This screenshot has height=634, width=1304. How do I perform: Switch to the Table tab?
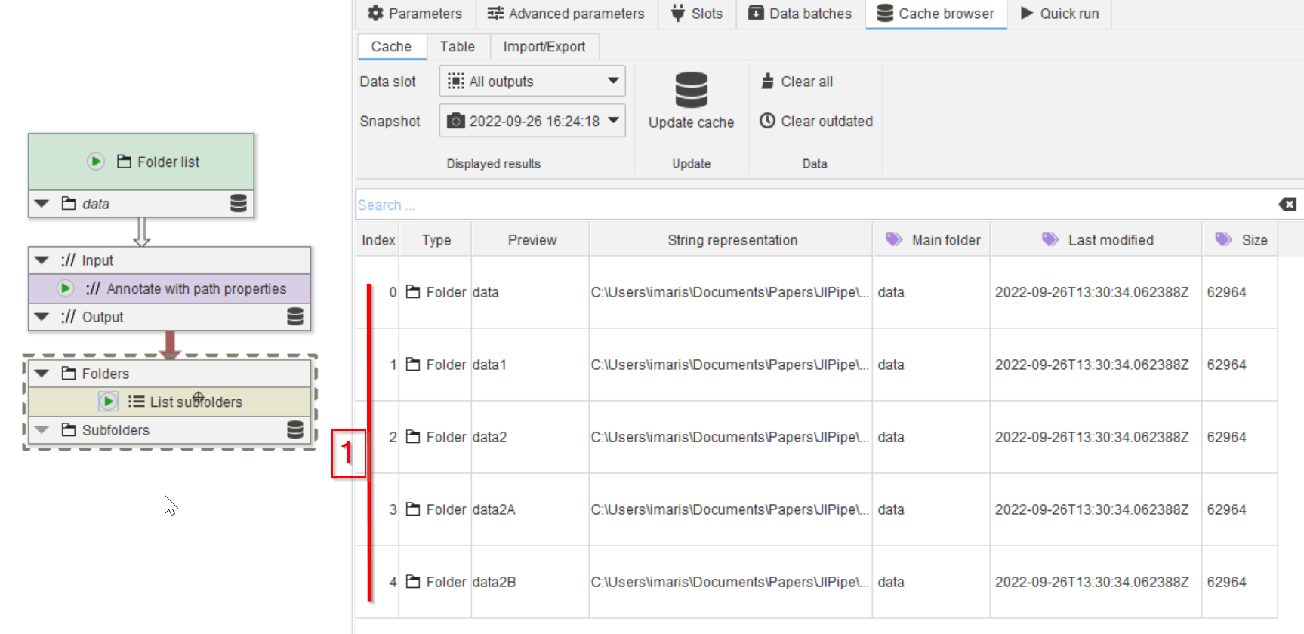pos(457,47)
